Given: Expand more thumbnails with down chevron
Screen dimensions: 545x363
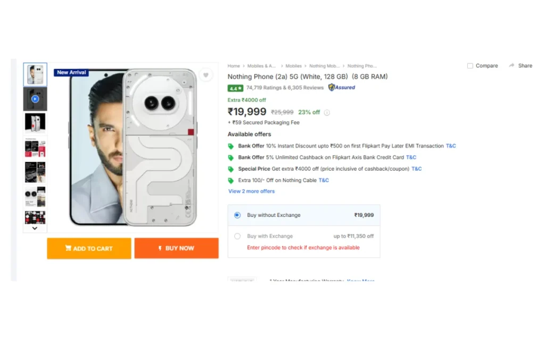Looking at the screenshot, I should coord(35,229).
